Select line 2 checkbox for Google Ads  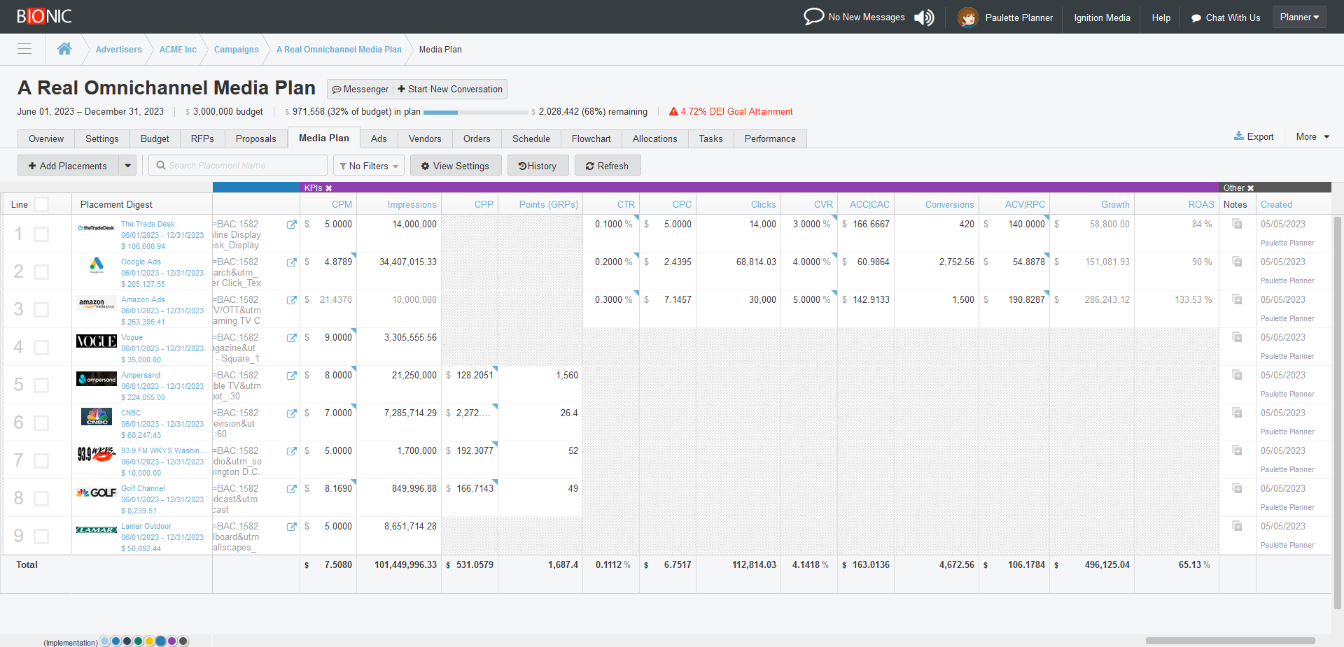[x=41, y=272]
